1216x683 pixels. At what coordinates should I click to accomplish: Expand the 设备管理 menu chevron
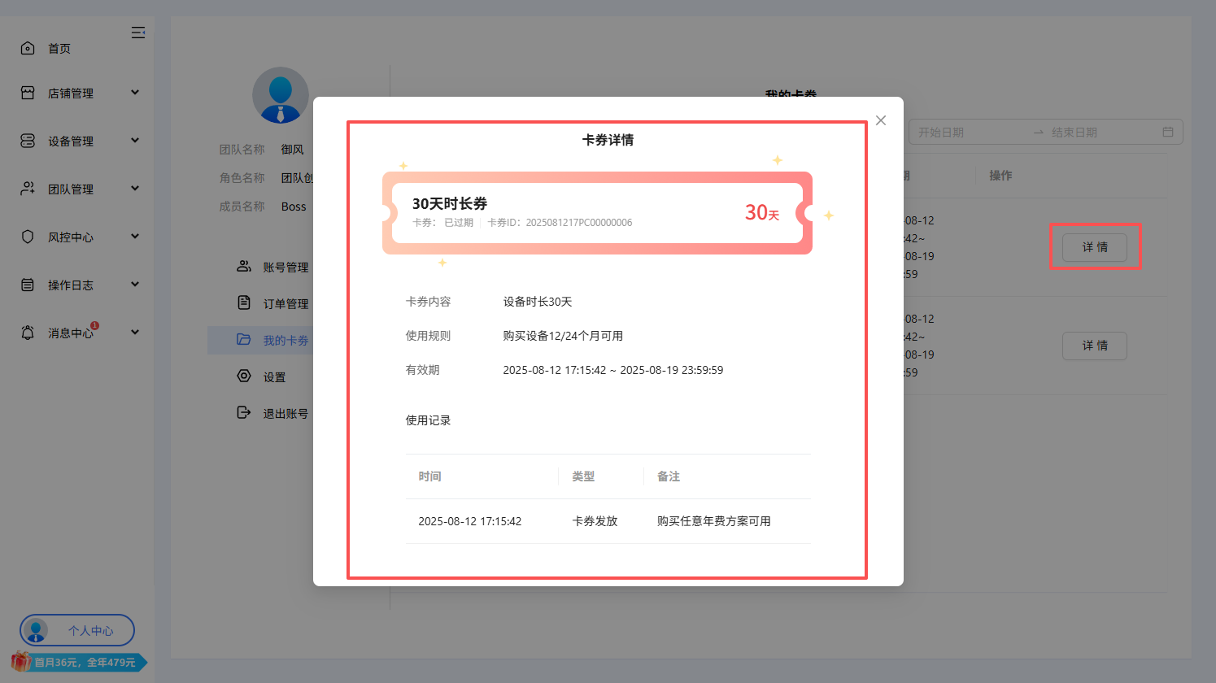coord(135,141)
